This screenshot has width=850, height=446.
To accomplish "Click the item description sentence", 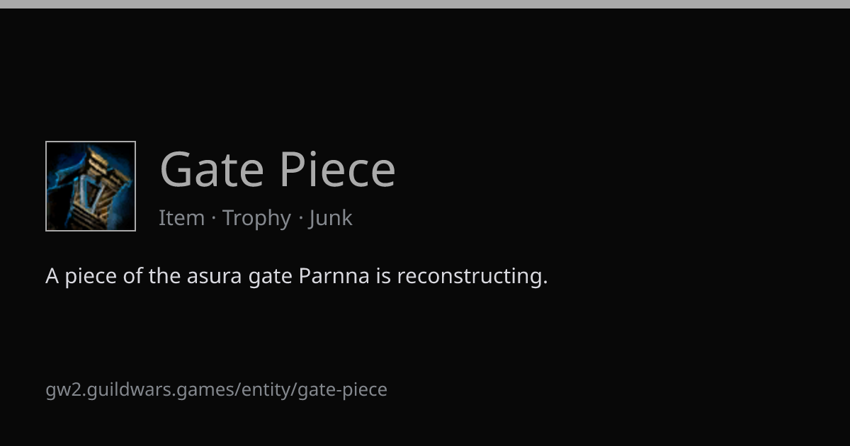I will pos(297,276).
